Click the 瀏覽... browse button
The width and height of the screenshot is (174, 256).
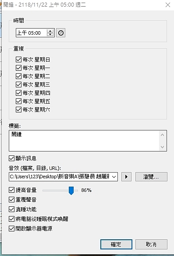pyautogui.click(x=151, y=177)
